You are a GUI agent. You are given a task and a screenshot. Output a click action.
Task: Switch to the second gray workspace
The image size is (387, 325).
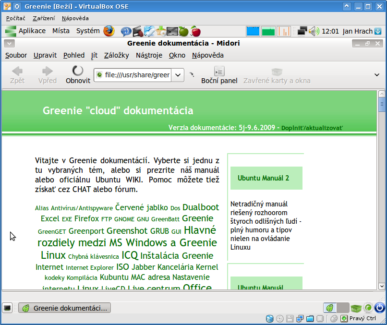[342, 308]
